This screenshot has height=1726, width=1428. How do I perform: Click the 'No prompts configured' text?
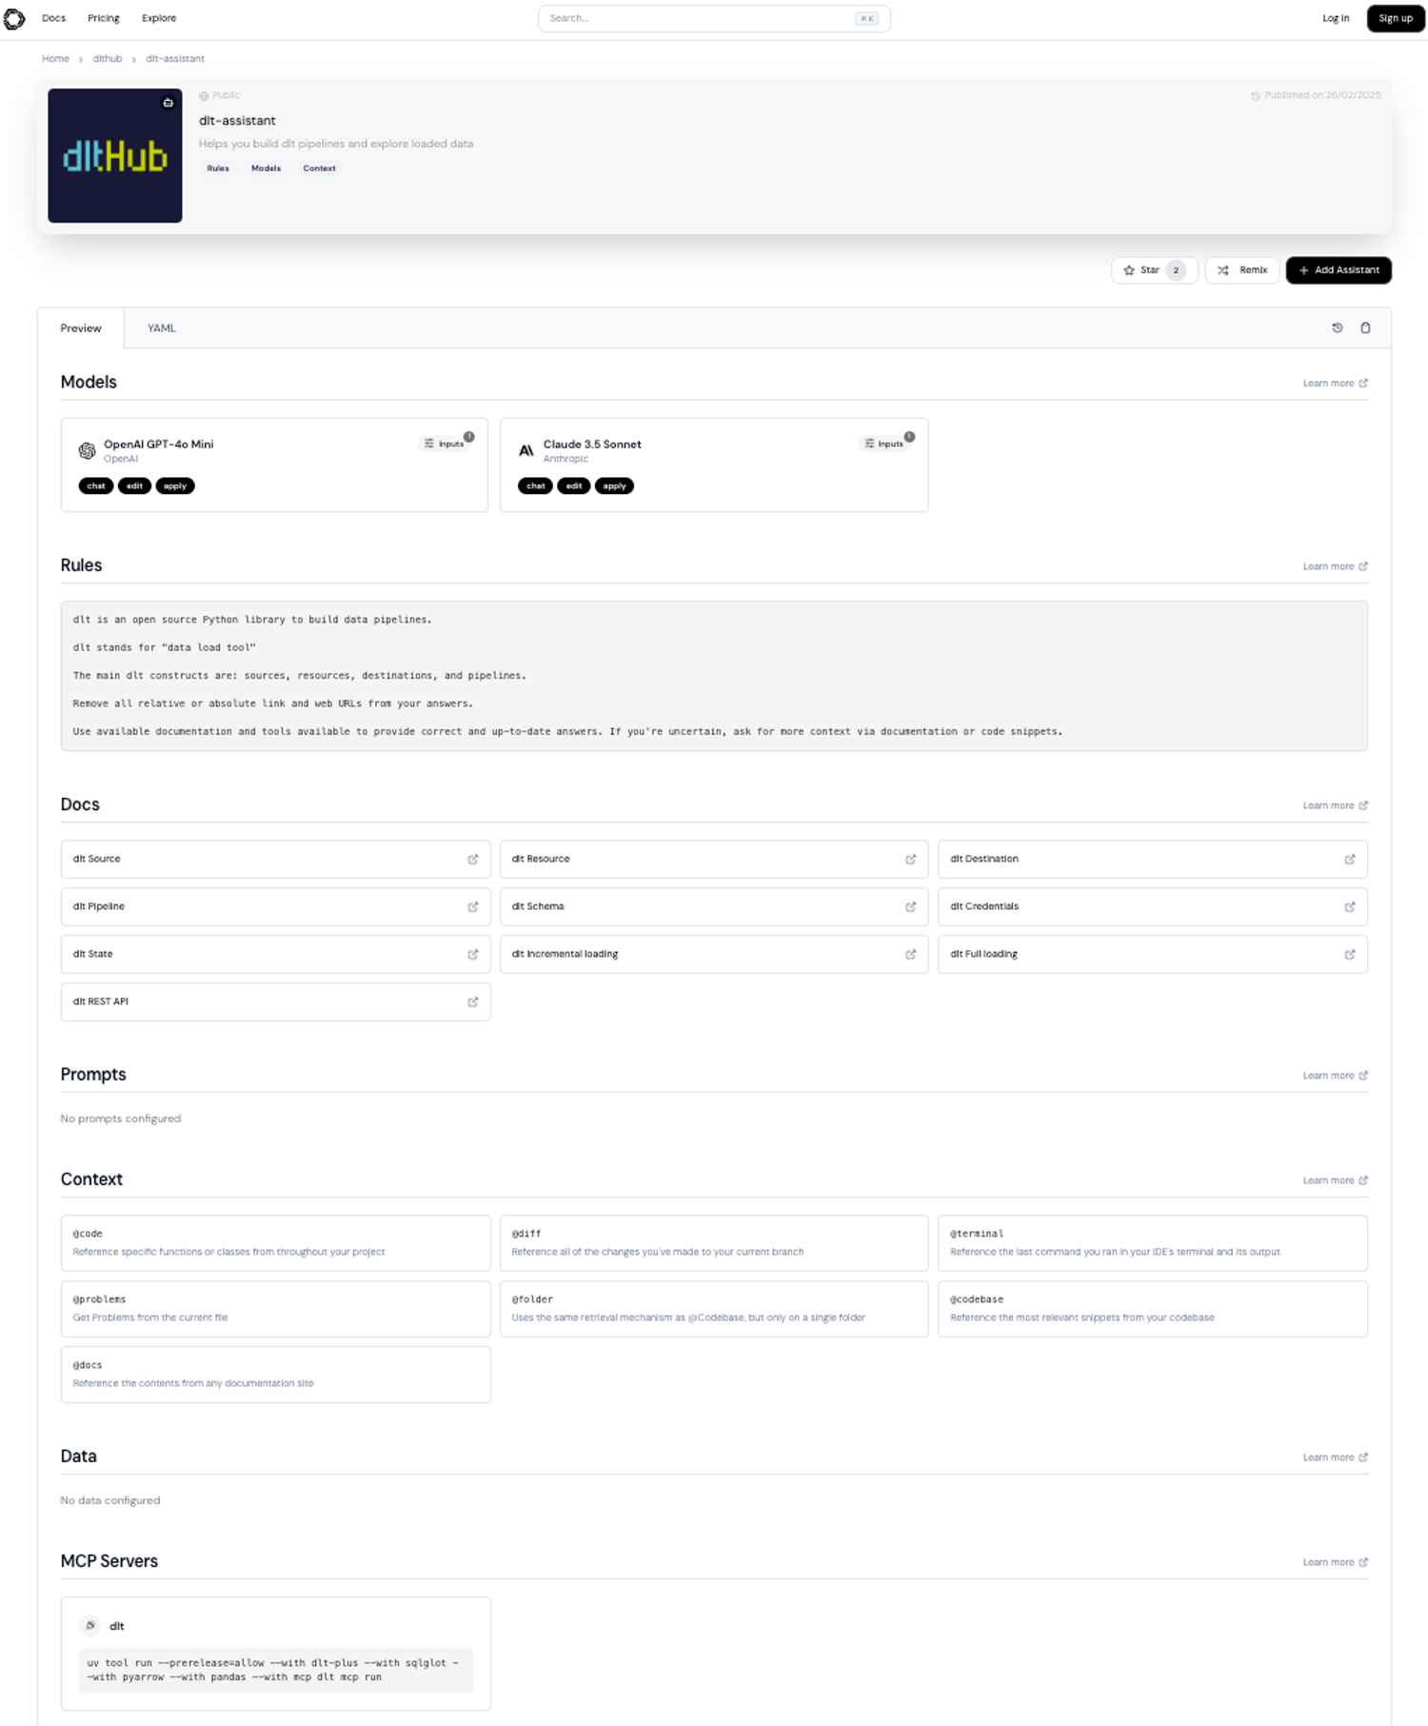pyautogui.click(x=120, y=1119)
